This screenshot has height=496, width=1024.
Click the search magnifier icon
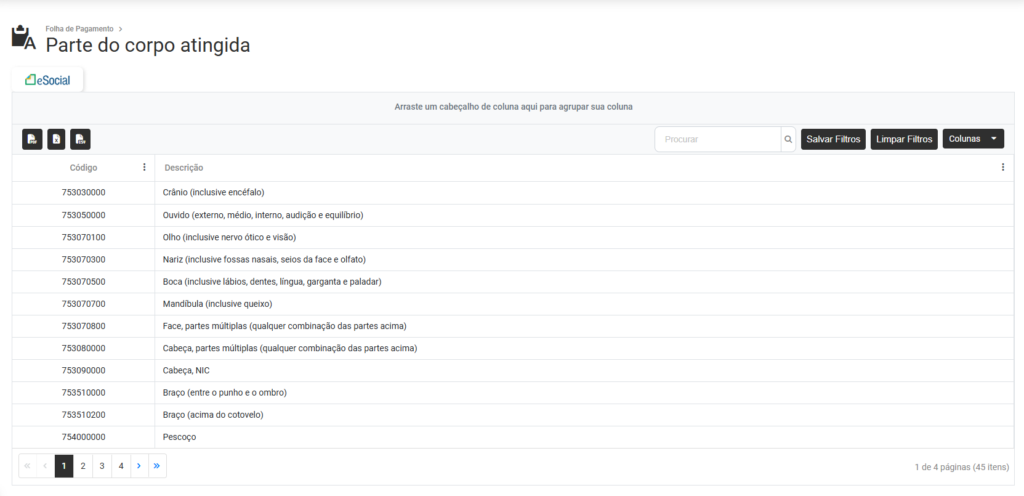(788, 139)
